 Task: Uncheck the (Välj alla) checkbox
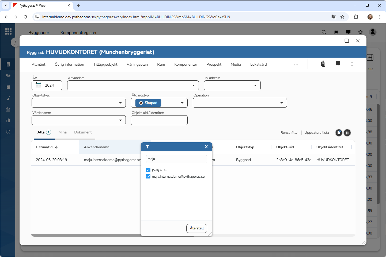click(x=148, y=170)
